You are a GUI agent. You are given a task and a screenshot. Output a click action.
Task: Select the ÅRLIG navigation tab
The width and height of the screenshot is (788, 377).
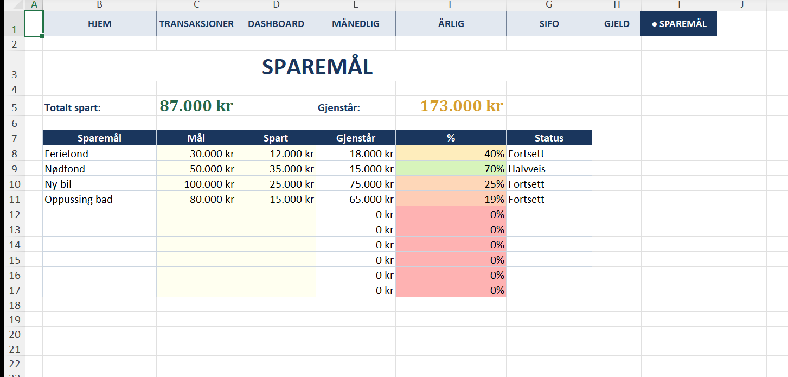pos(451,24)
